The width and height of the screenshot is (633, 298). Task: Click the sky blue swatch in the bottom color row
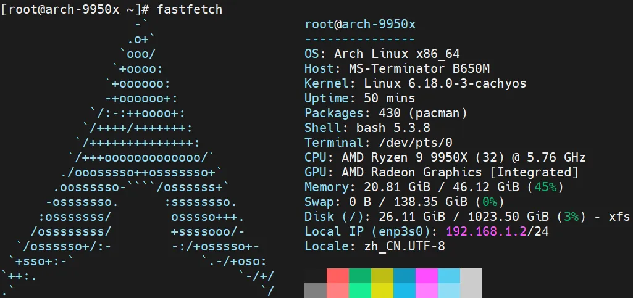point(405,291)
